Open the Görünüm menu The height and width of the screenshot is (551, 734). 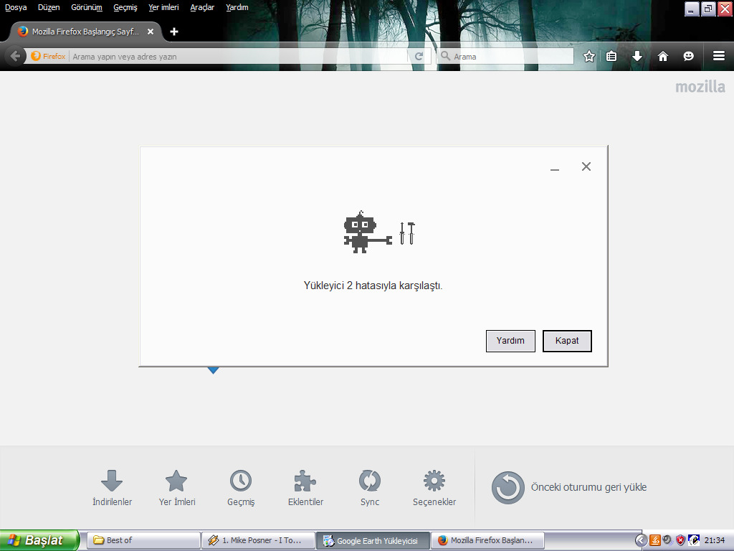[87, 7]
